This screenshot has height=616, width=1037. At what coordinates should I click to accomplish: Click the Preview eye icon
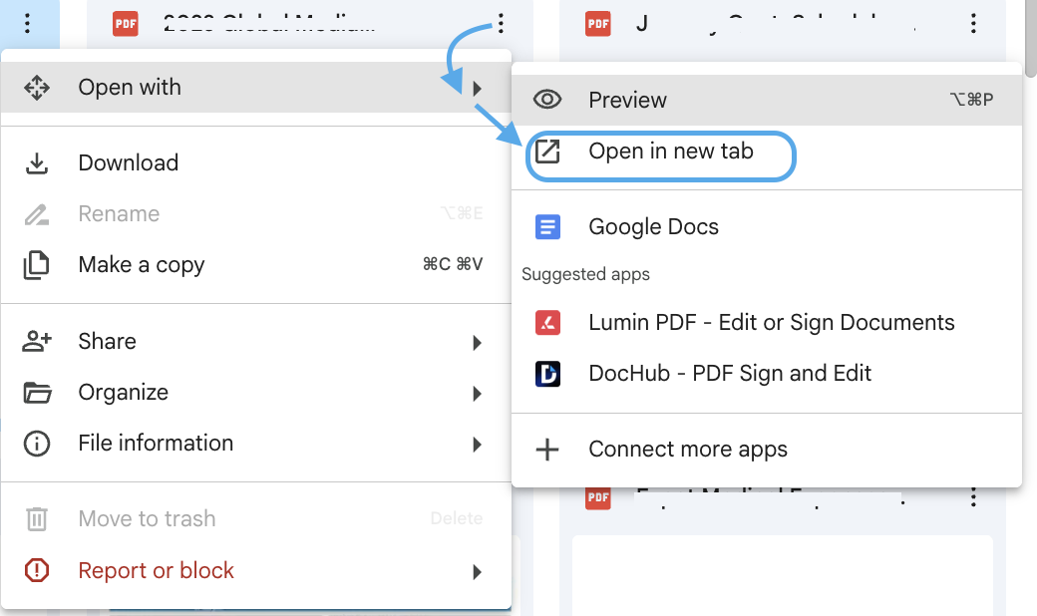pyautogui.click(x=547, y=100)
